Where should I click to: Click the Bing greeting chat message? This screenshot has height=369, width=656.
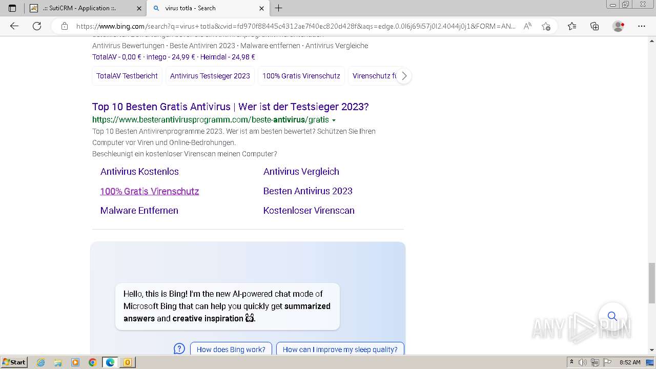click(x=227, y=306)
